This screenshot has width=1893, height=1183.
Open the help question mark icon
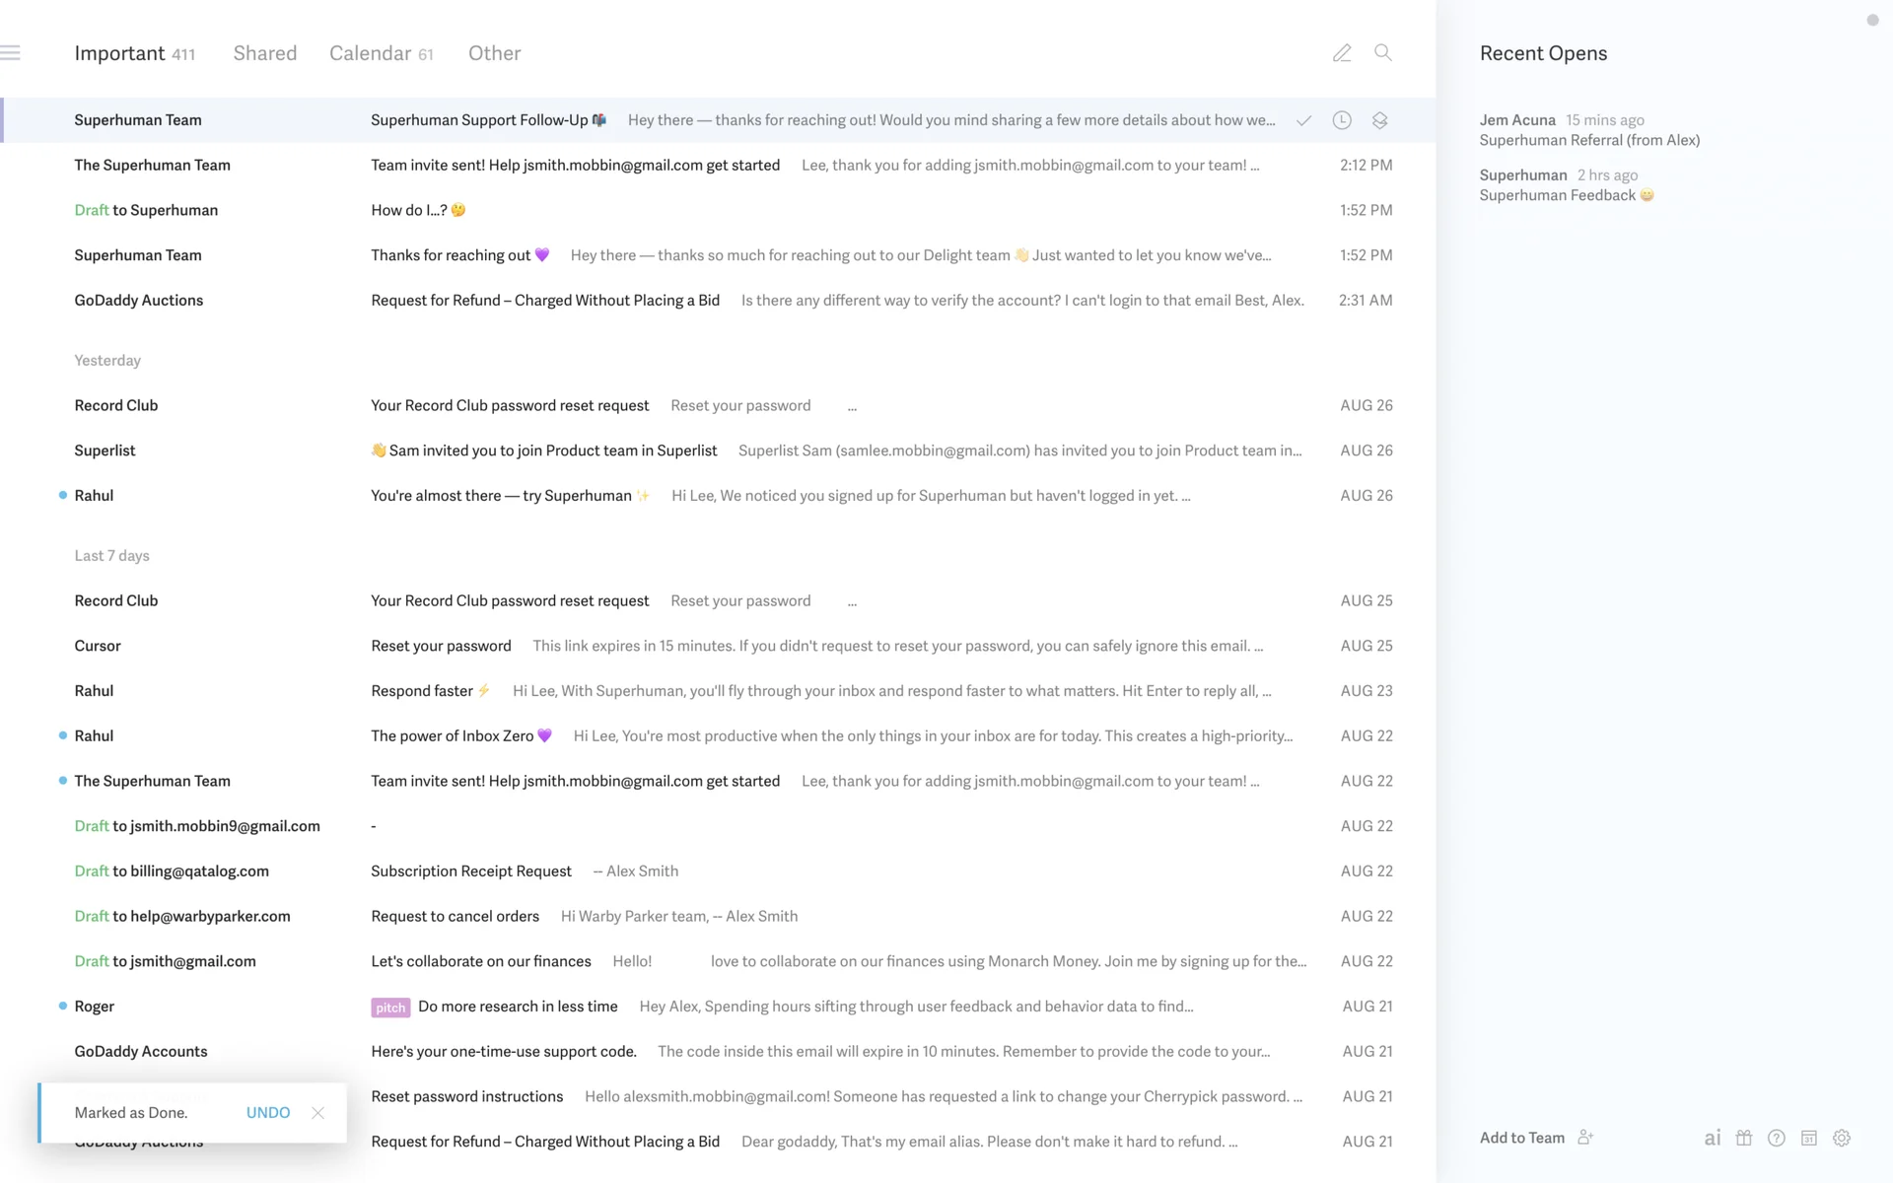(x=1777, y=1138)
